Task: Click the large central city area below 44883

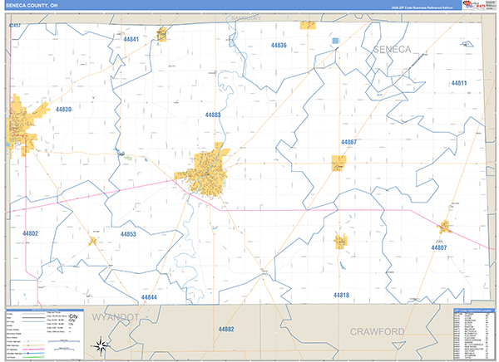Action: point(205,174)
